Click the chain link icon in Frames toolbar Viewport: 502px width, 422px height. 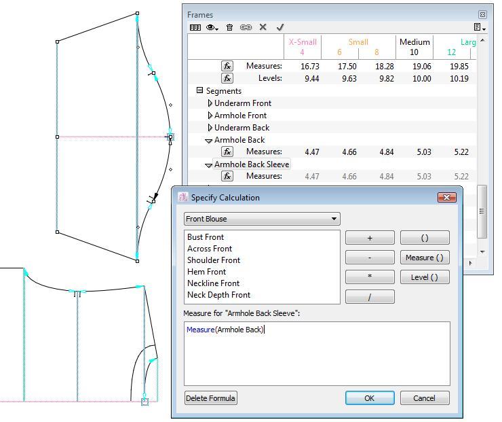246,28
